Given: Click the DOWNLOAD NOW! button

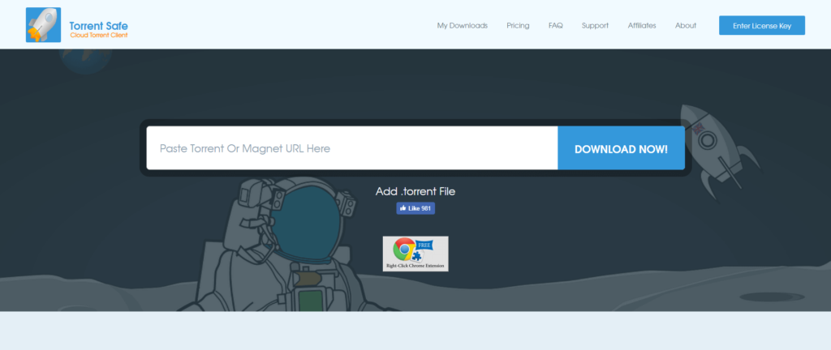Looking at the screenshot, I should tap(621, 148).
